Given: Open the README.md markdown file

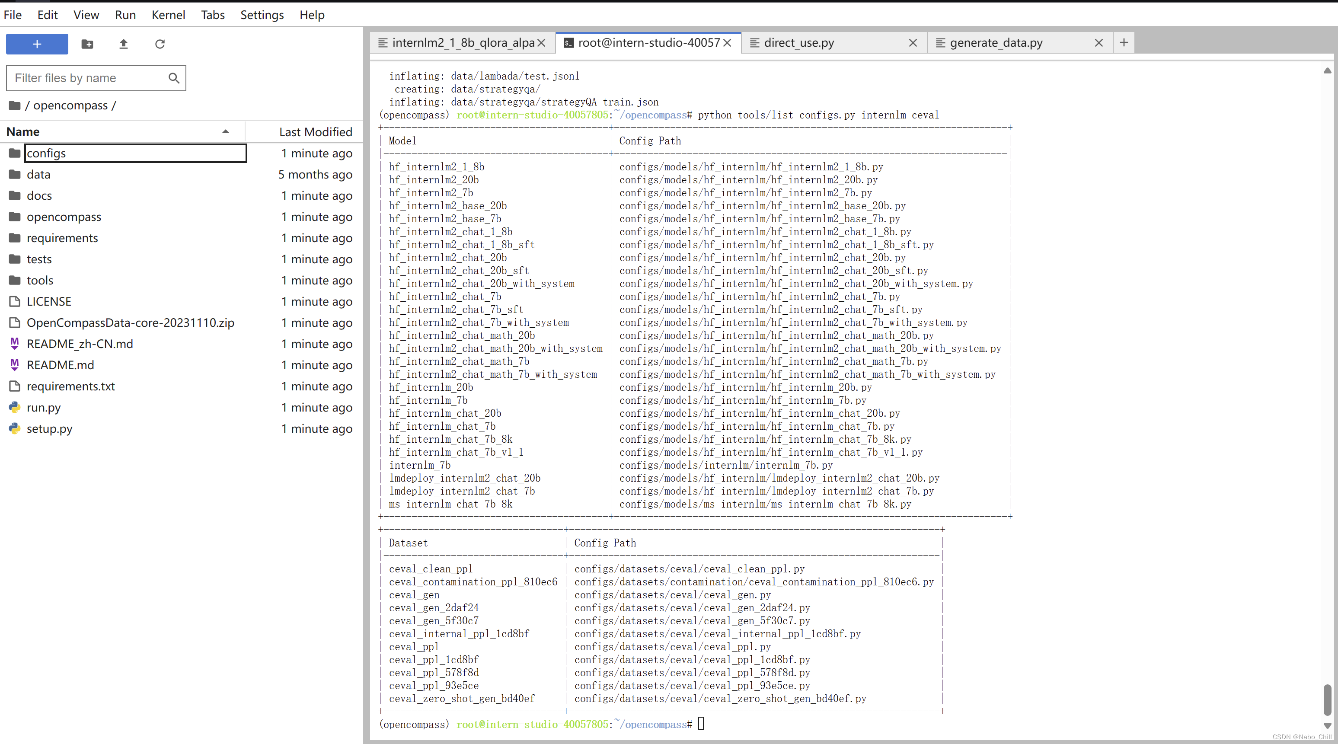Looking at the screenshot, I should pyautogui.click(x=60, y=365).
